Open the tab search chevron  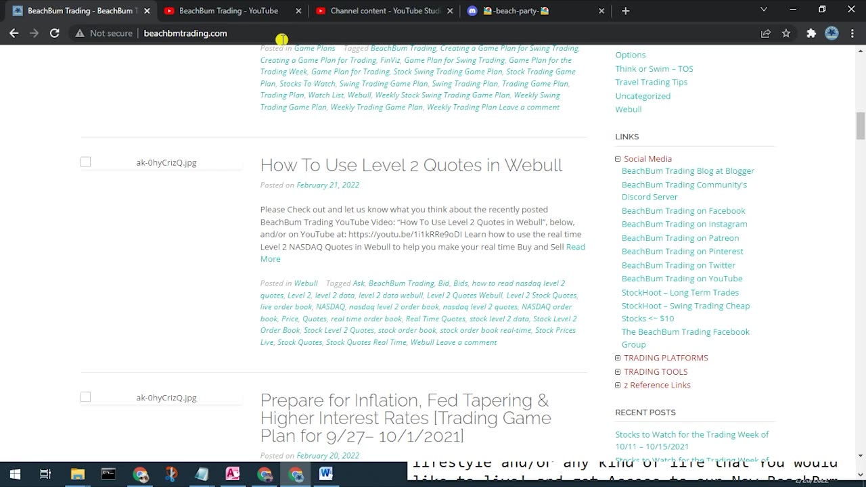click(x=764, y=9)
